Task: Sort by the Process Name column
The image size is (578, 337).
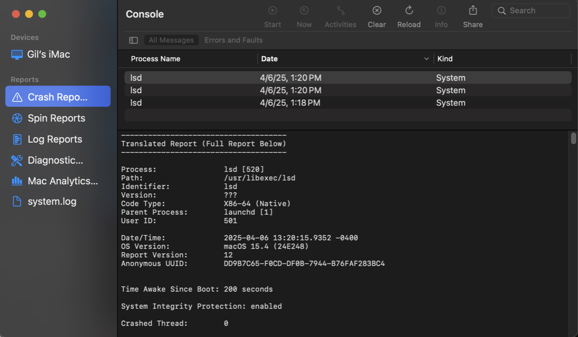Action: point(156,59)
